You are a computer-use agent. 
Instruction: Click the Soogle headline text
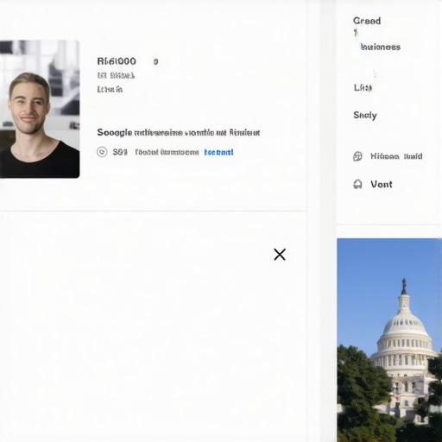[179, 133]
